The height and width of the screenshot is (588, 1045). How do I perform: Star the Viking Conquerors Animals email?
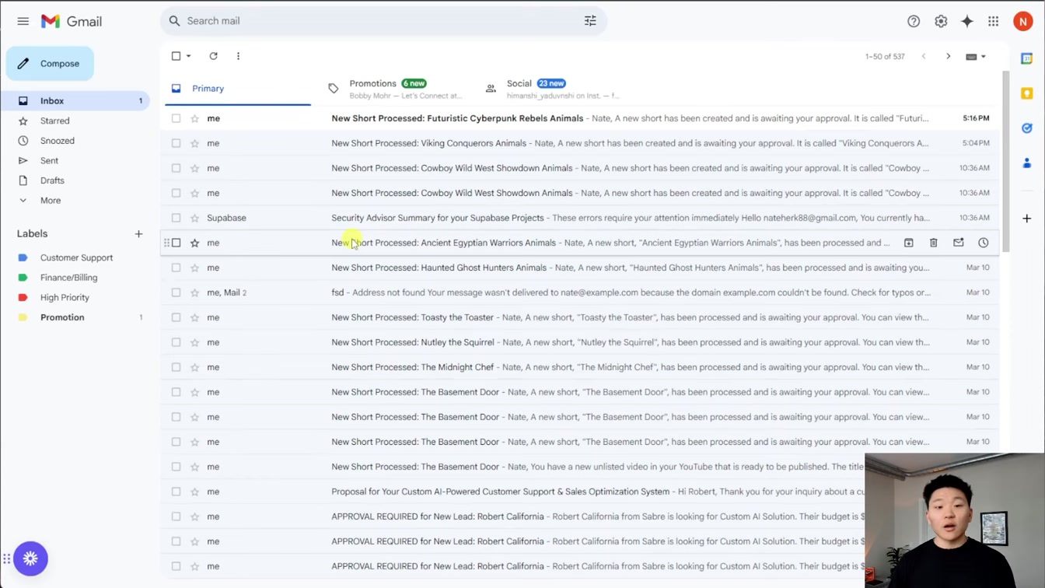point(194,143)
